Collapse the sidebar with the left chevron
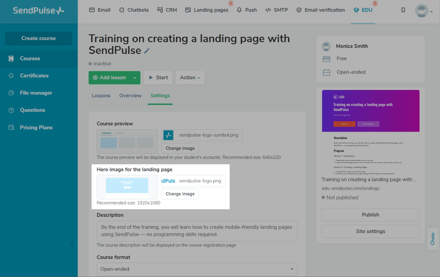This screenshot has height=277, width=440. [x=72, y=245]
